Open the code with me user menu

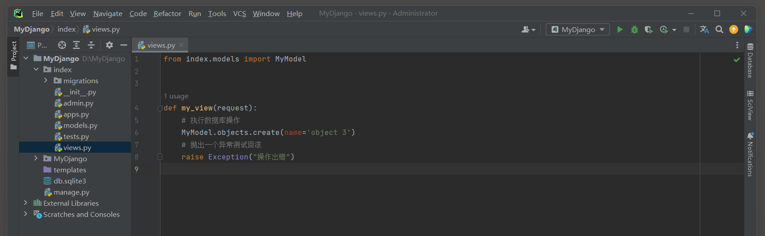click(x=528, y=29)
